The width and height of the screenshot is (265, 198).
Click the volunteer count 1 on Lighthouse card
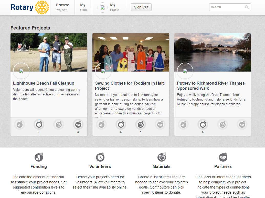click(39, 132)
